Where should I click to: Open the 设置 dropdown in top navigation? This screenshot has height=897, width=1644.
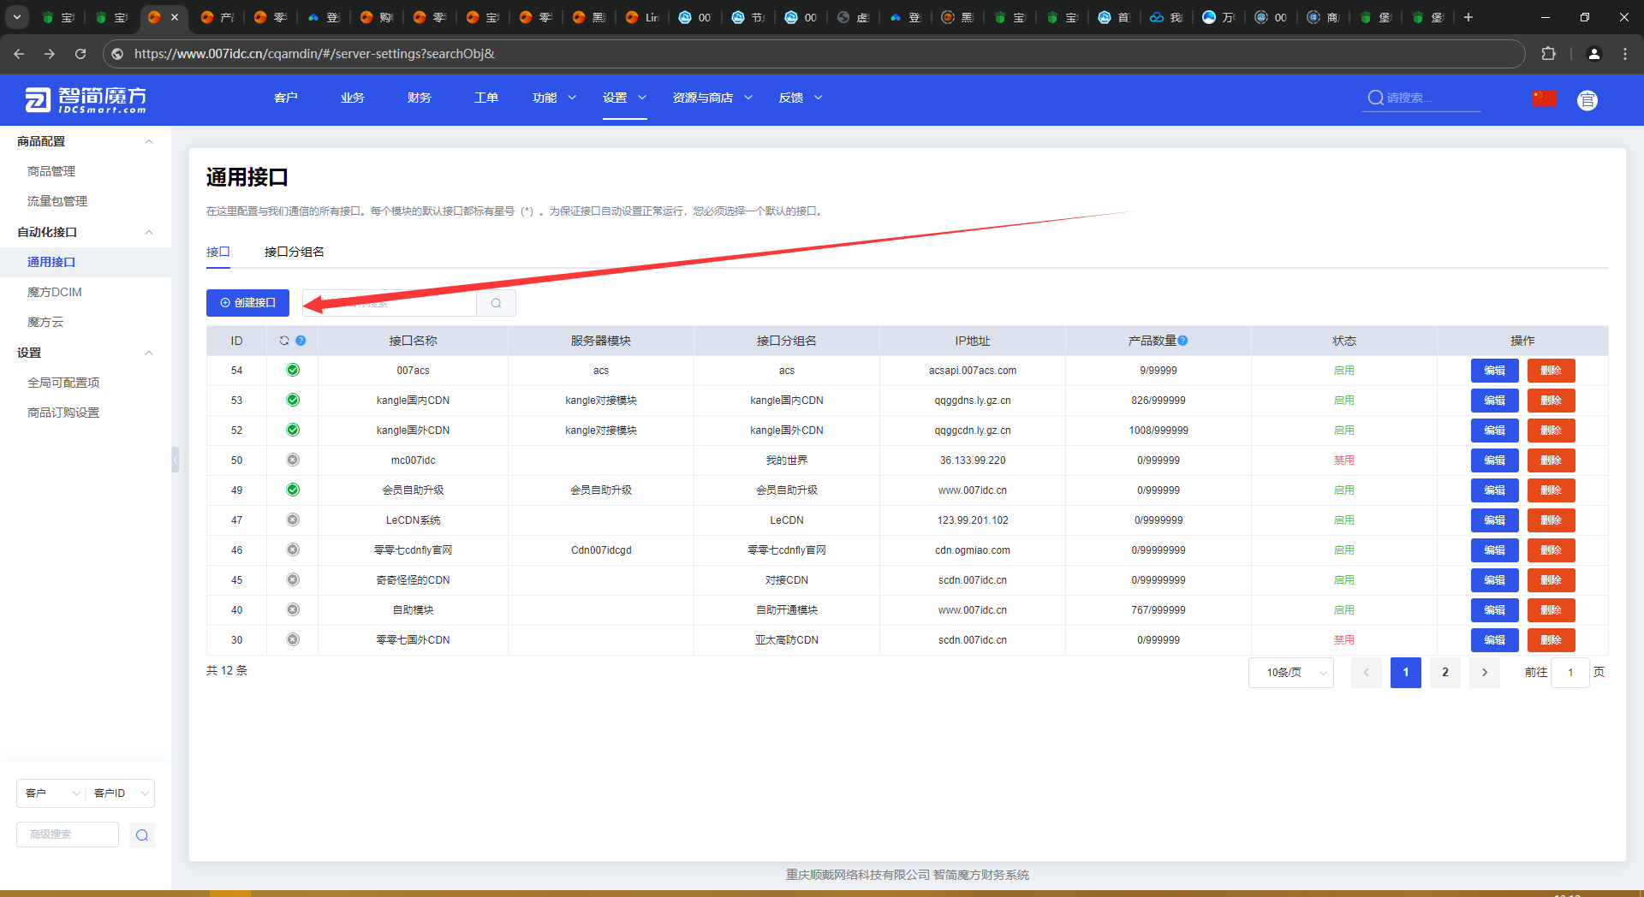pyautogui.click(x=624, y=98)
